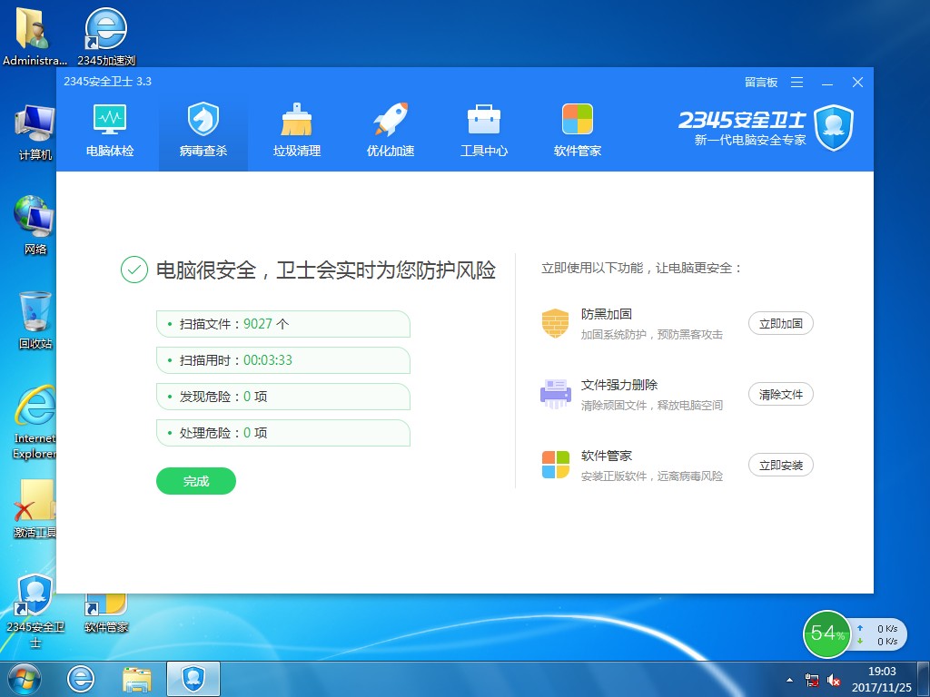Viewport: 930px width, 697px height.
Task: Click the 2345安全卫士 taskbar button
Action: [x=193, y=679]
